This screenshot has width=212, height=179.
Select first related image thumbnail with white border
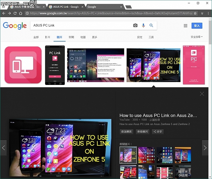click(x=128, y=155)
